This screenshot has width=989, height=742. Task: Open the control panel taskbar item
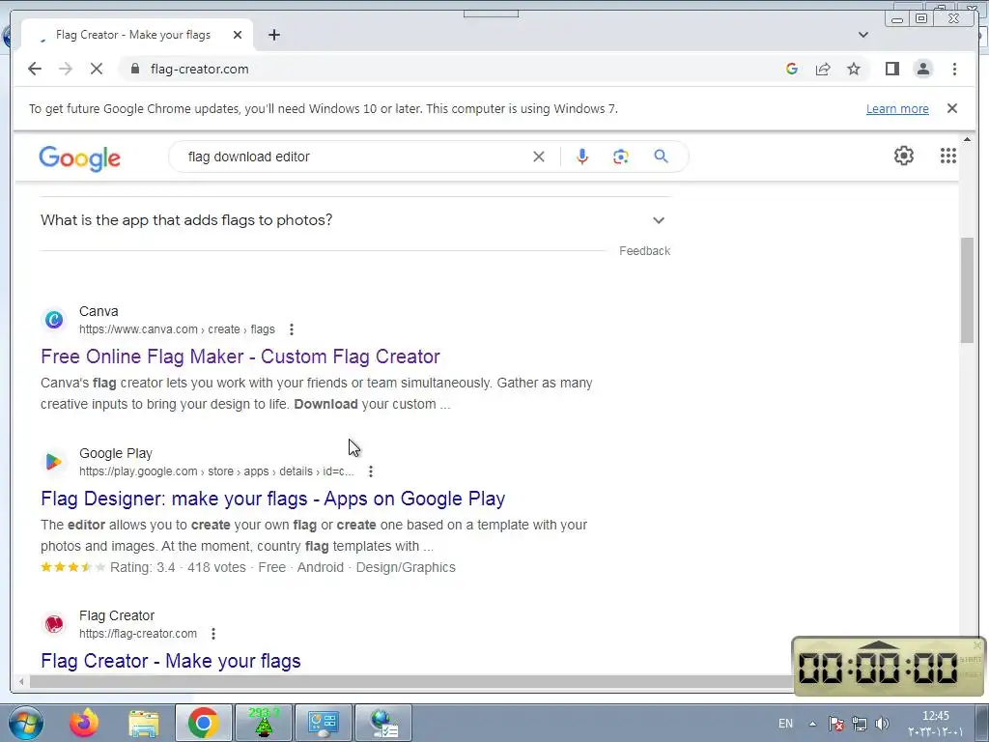point(324,723)
